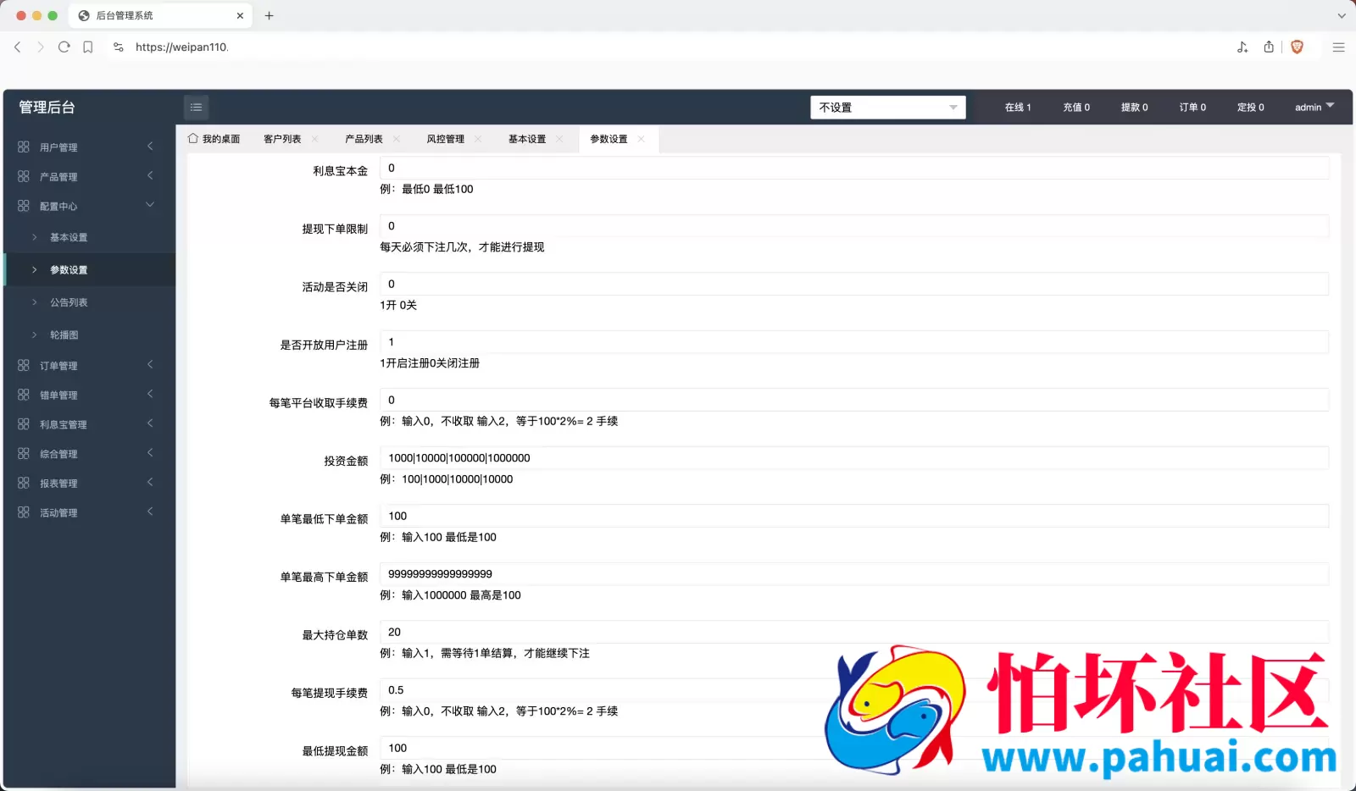
Task: Focus the 利息宝本金 input field
Action: [x=854, y=168]
